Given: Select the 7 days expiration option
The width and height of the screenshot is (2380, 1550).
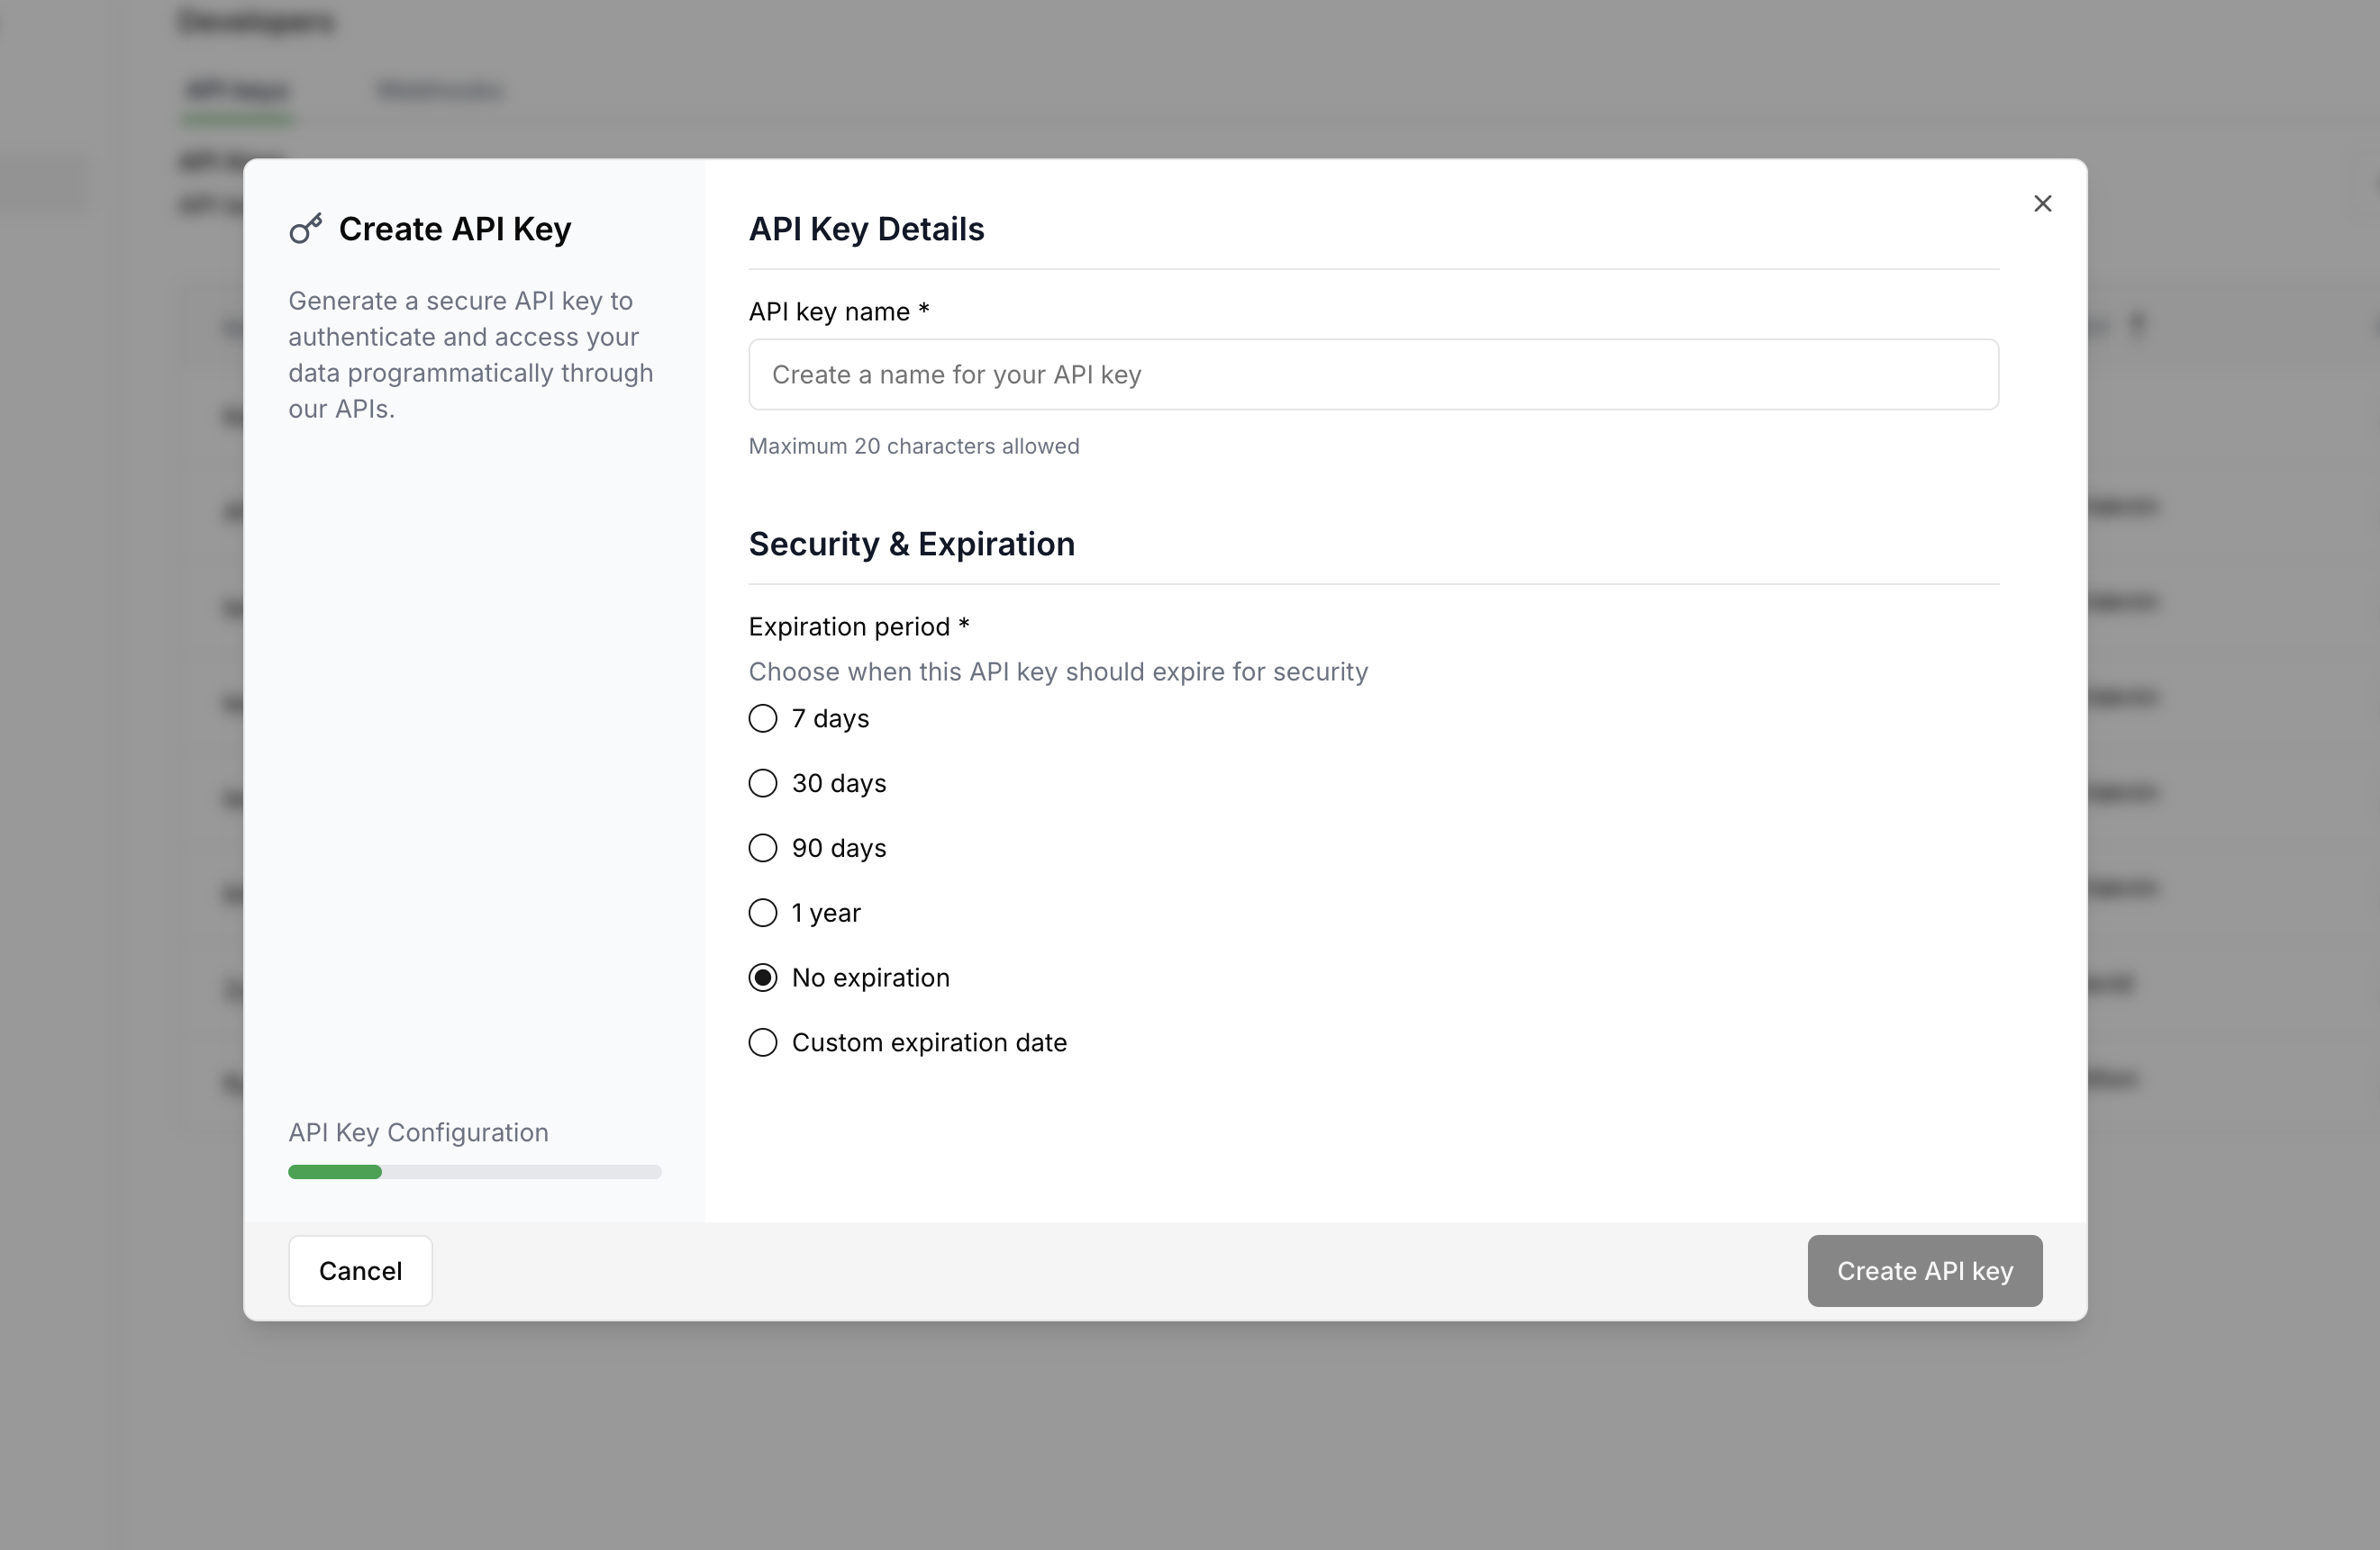Looking at the screenshot, I should pyautogui.click(x=763, y=718).
